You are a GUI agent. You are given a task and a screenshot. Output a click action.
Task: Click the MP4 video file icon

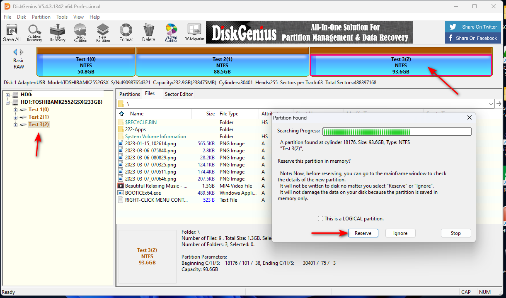121,186
